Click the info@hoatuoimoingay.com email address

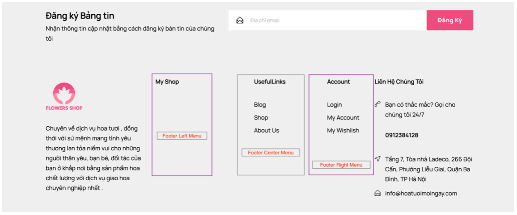click(421, 194)
